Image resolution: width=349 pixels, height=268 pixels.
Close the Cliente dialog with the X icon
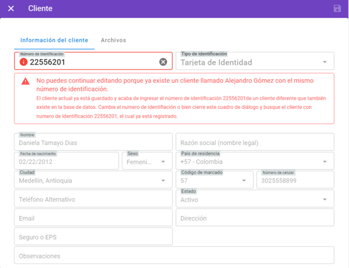[x=11, y=9]
